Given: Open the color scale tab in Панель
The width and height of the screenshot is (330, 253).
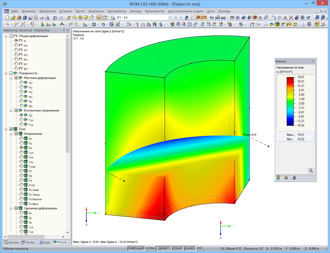Looking at the screenshot, I should pyautogui.click(x=279, y=178).
